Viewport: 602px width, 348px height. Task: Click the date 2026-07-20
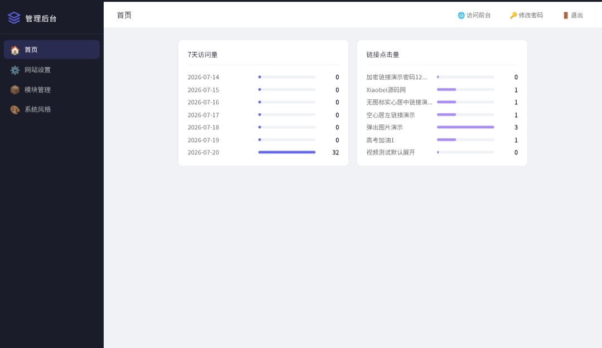(203, 152)
